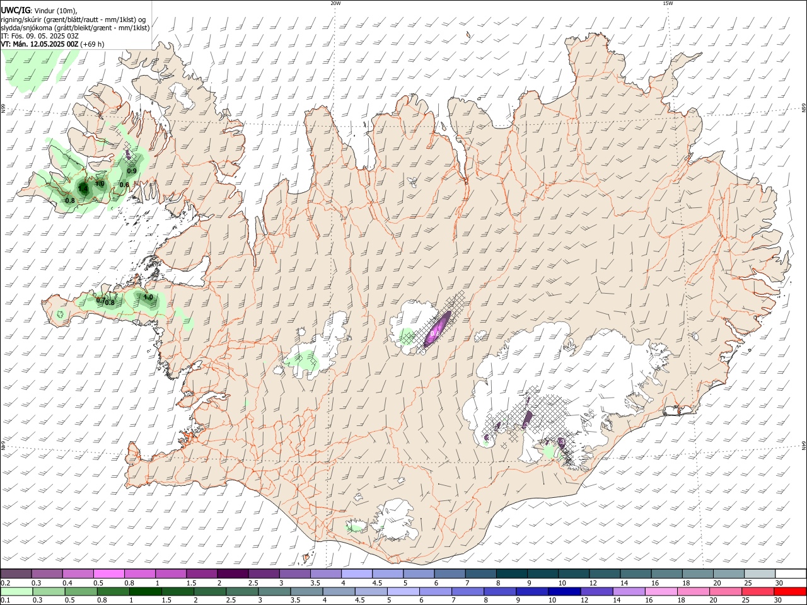Image resolution: width=807 pixels, height=605 pixels.
Task: Select the 0.9 precipitation value
Action: pos(132,171)
